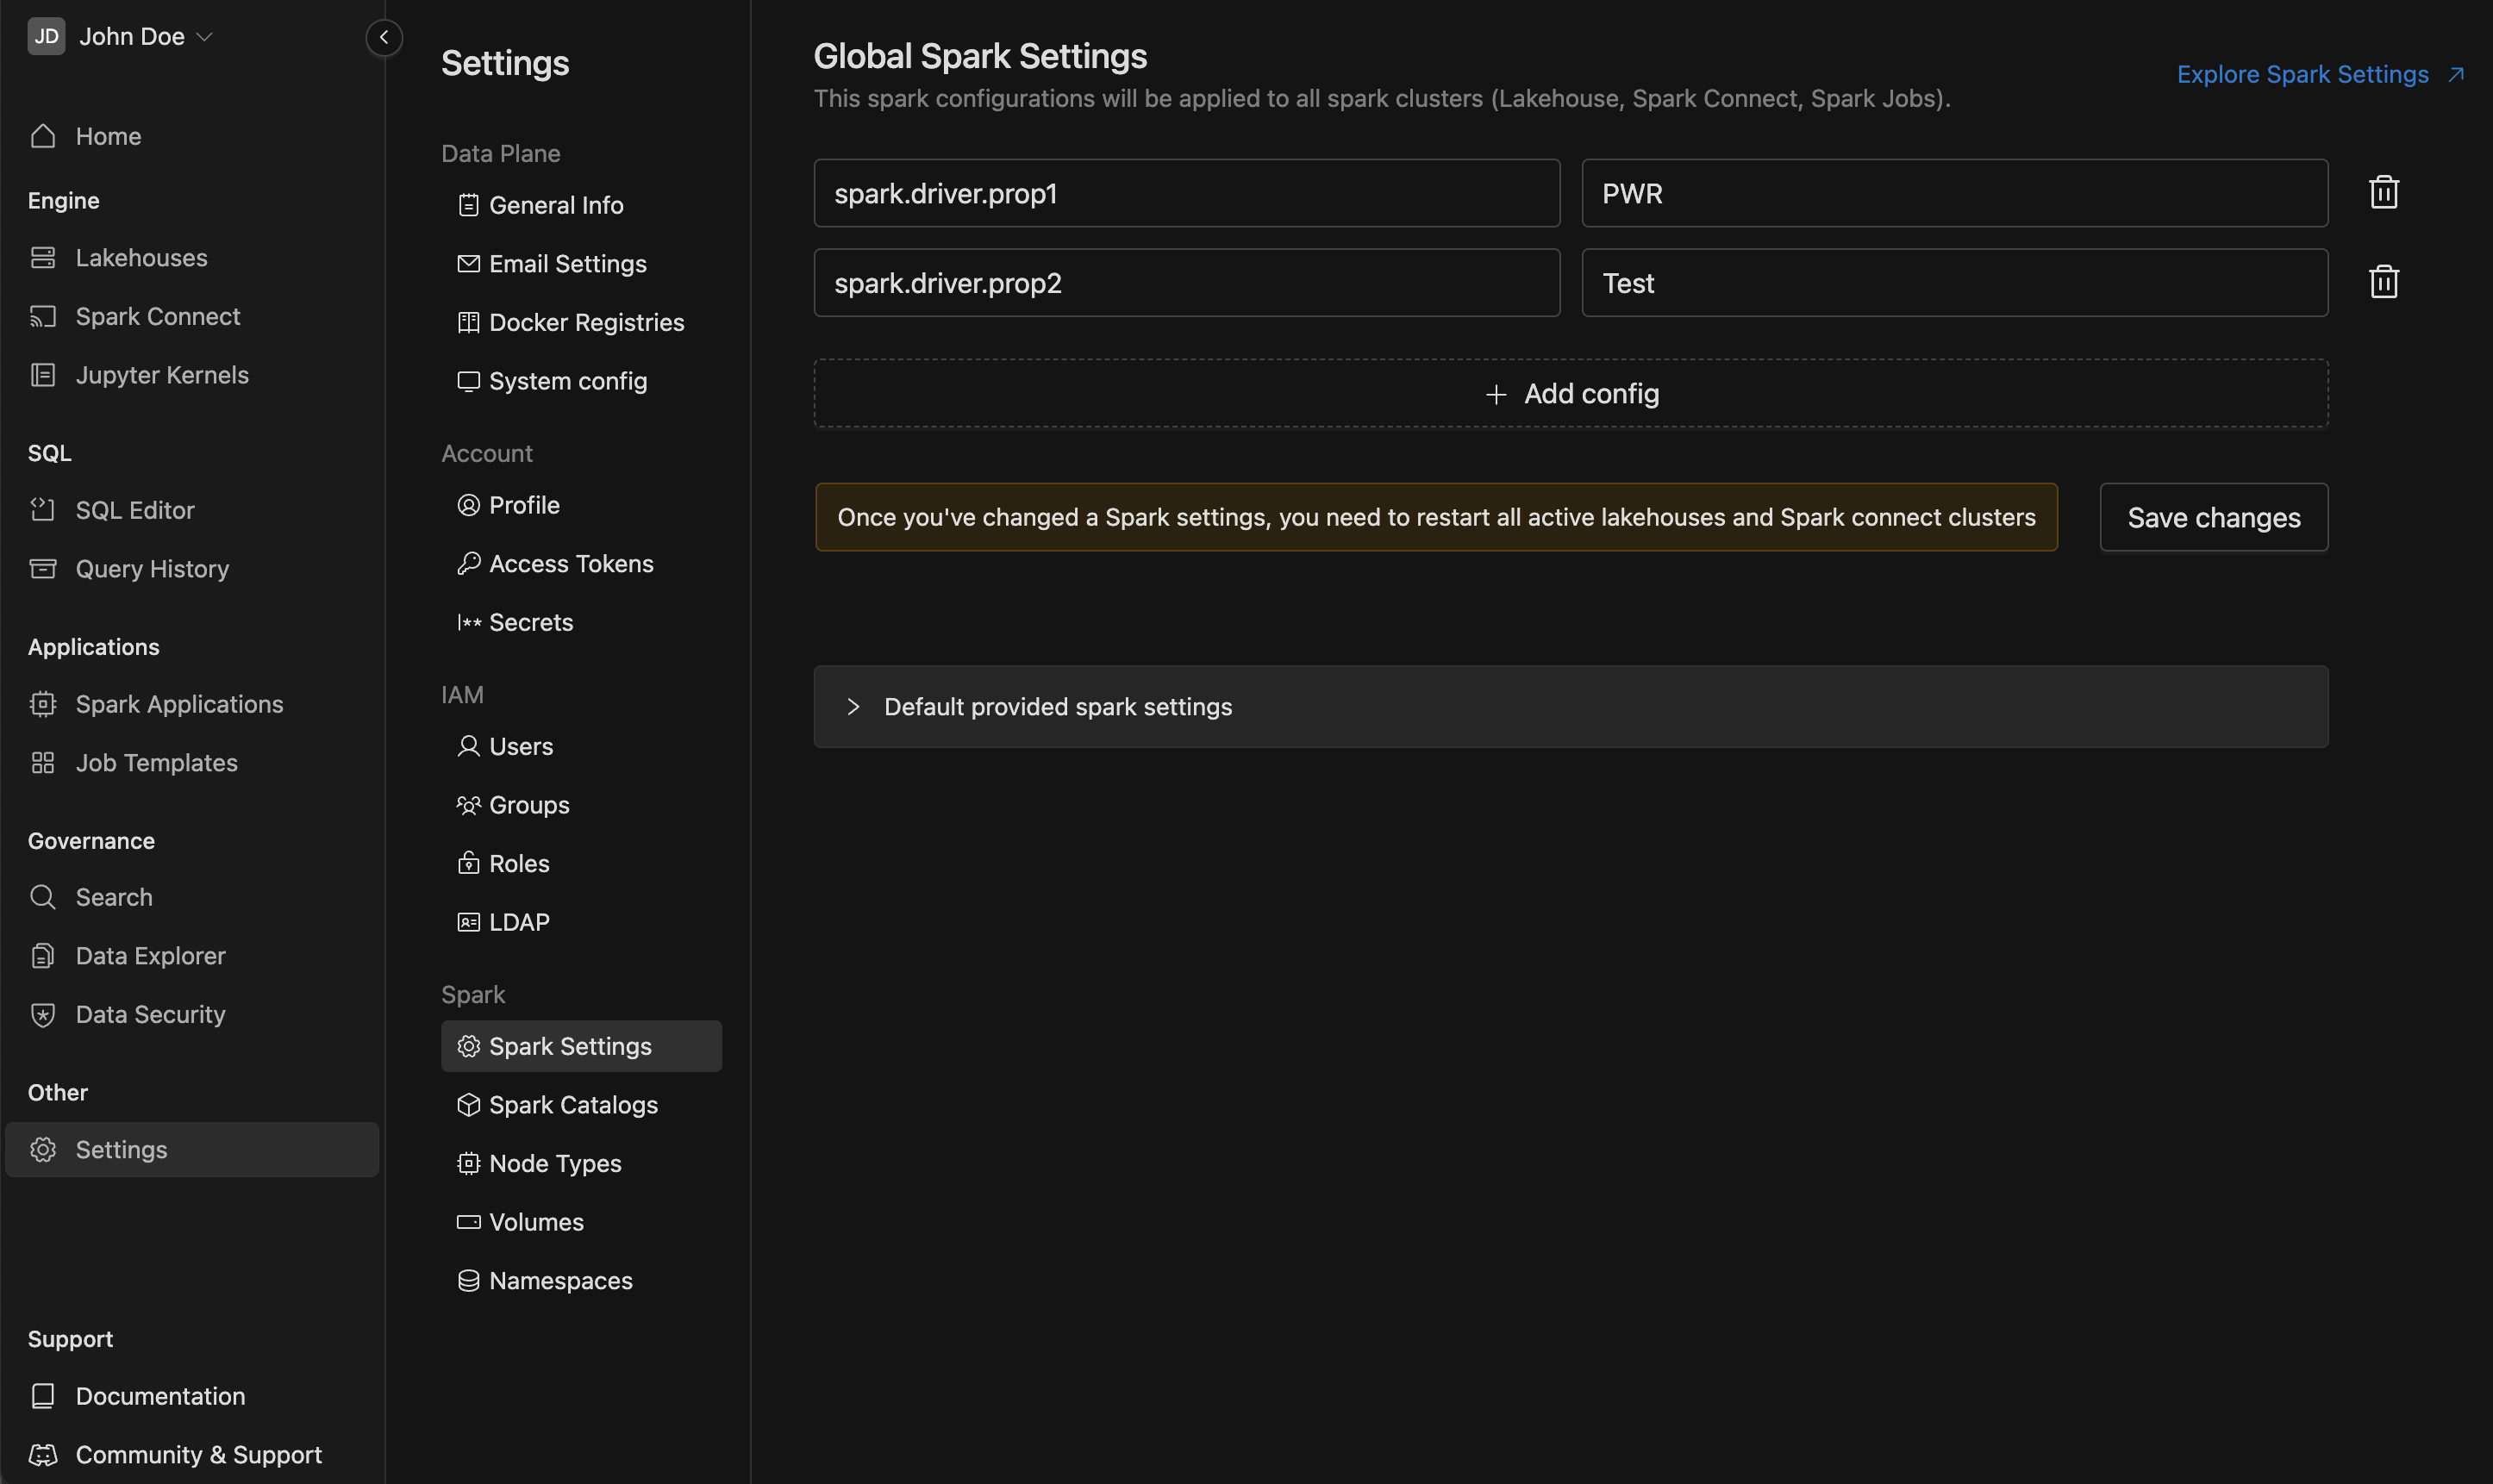Click the SQL Editor menu item

pyautogui.click(x=134, y=510)
